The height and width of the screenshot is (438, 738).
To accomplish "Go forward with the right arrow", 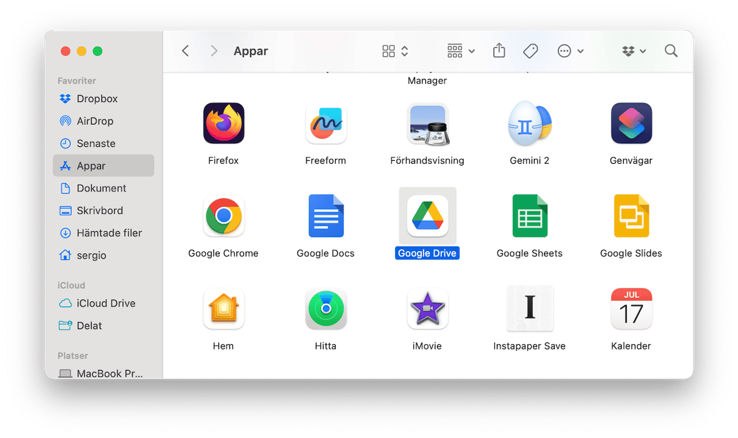I will tap(214, 51).
